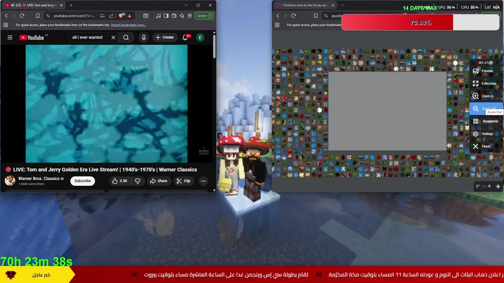Image resolution: width=504 pixels, height=283 pixels.
Task: Share the Tom and Jerry video
Action: tap(159, 181)
